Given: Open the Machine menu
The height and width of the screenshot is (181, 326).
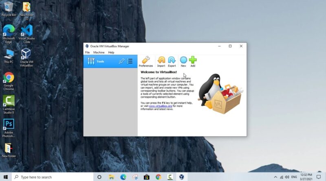Looking at the screenshot, I should click(x=99, y=52).
